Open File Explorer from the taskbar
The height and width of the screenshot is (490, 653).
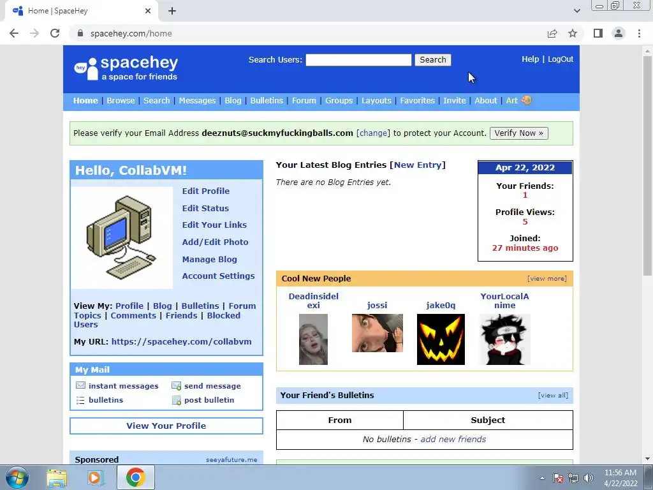(57, 477)
